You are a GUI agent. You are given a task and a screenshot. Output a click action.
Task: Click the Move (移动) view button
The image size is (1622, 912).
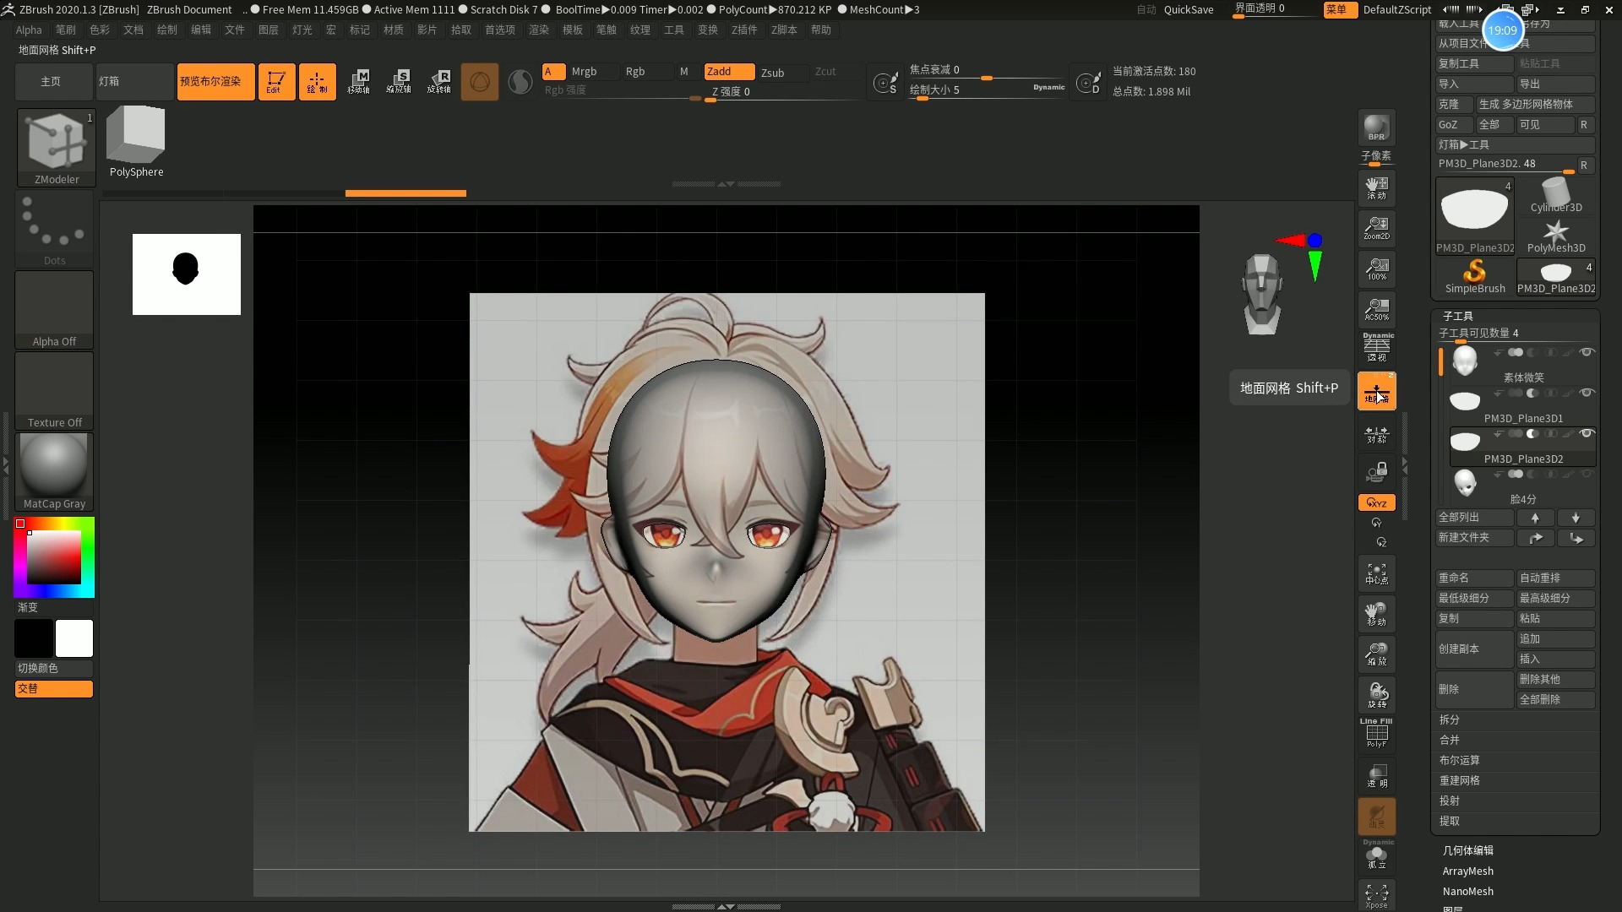[x=1376, y=614]
